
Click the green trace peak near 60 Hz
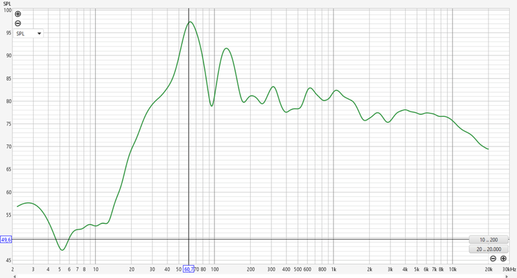(190, 22)
